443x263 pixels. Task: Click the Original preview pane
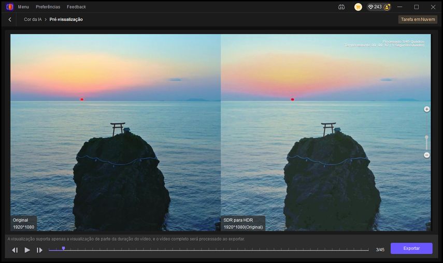pos(116,133)
